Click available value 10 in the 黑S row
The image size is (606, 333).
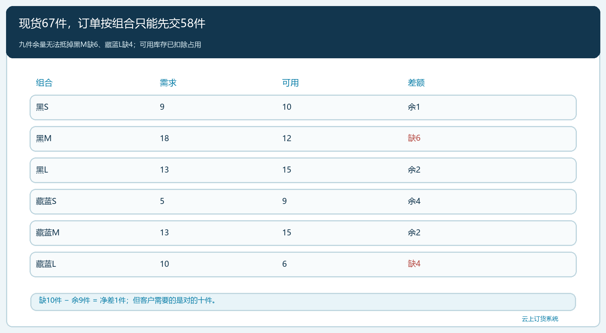tap(287, 107)
